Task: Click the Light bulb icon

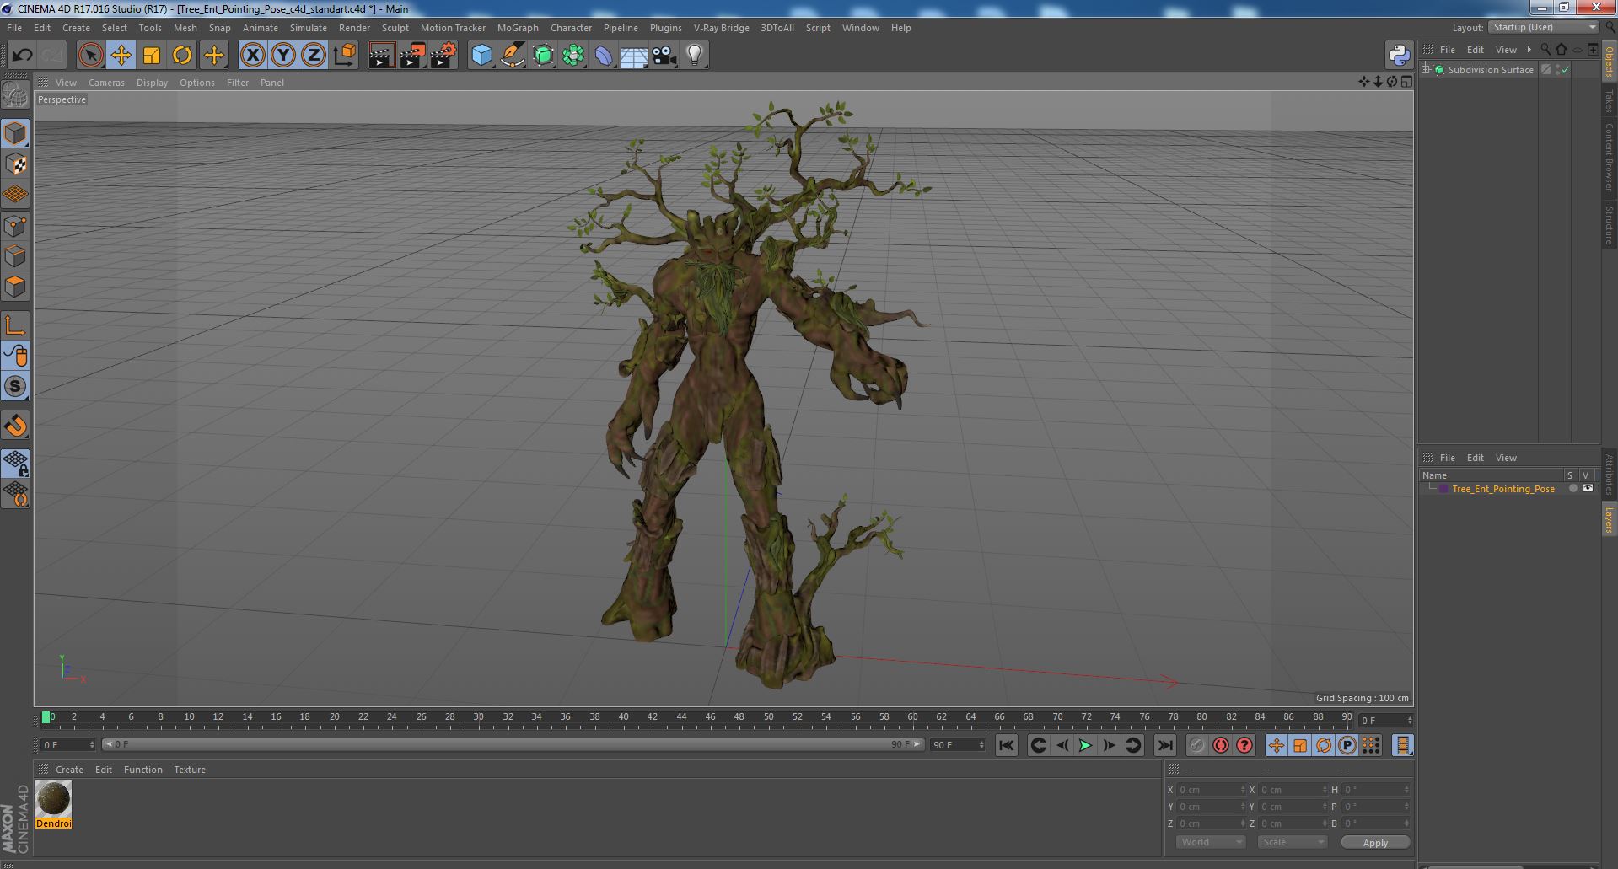Action: pos(694,56)
